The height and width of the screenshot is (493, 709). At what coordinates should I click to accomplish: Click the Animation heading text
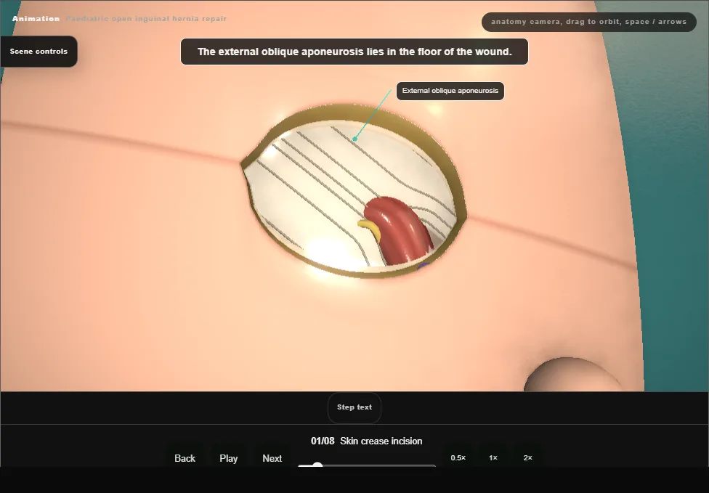click(36, 19)
